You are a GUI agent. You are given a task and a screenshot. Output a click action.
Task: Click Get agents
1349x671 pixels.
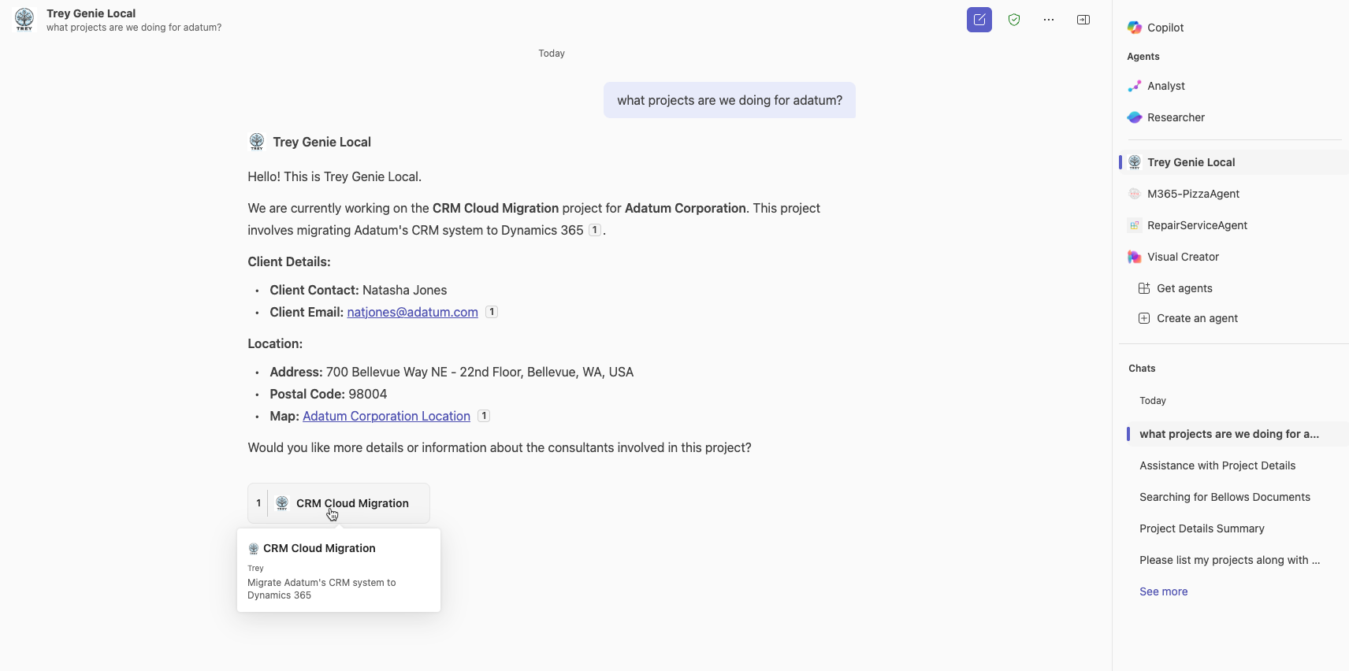pos(1184,288)
